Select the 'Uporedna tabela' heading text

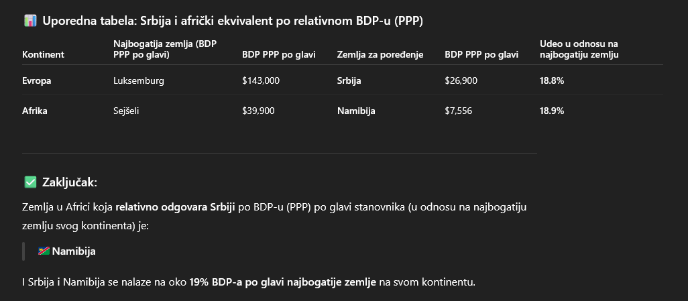point(232,21)
